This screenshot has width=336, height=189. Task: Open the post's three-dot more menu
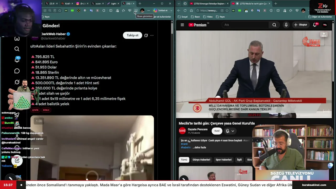point(152,35)
